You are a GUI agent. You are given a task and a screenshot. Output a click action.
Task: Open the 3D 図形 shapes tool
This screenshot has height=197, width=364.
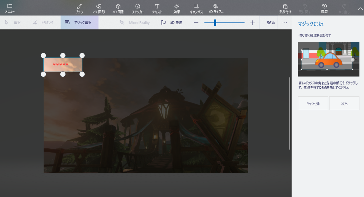[118, 8]
